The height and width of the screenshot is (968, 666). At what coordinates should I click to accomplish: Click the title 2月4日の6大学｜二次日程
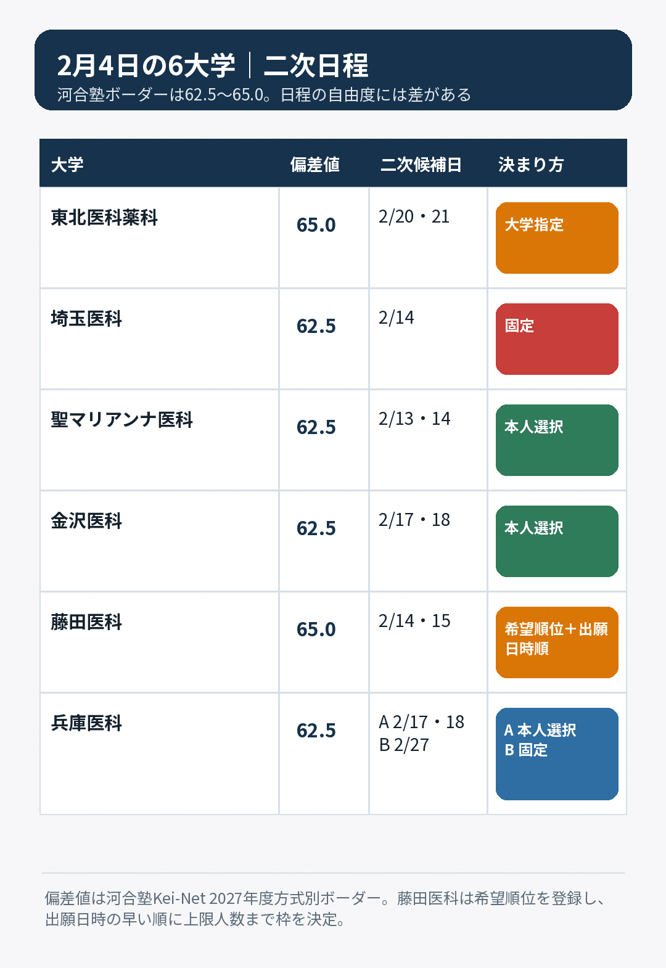click(x=213, y=65)
